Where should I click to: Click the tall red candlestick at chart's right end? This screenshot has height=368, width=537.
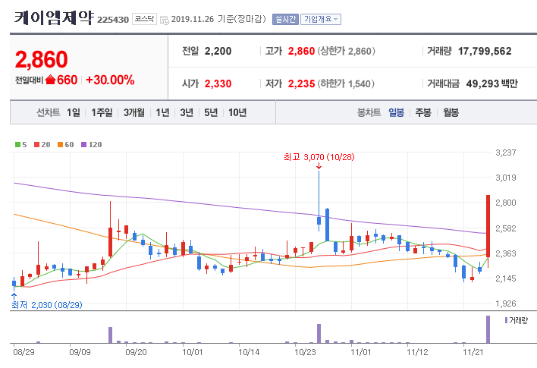click(x=488, y=226)
